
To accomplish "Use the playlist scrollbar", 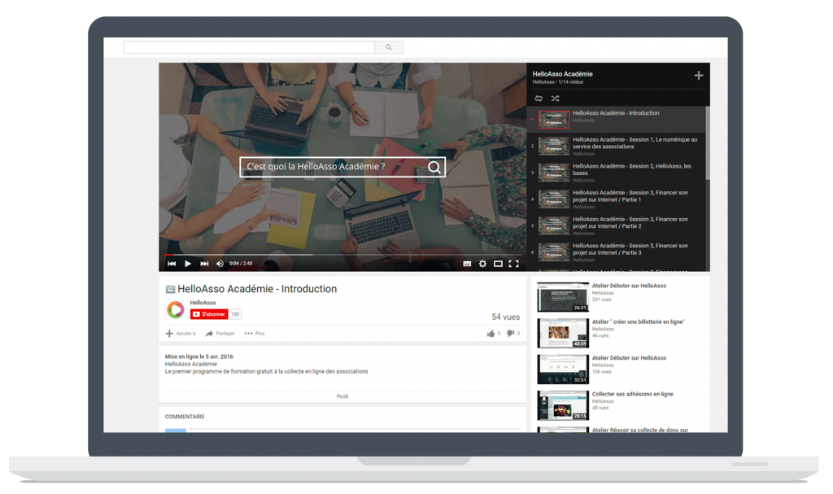I will (708, 143).
